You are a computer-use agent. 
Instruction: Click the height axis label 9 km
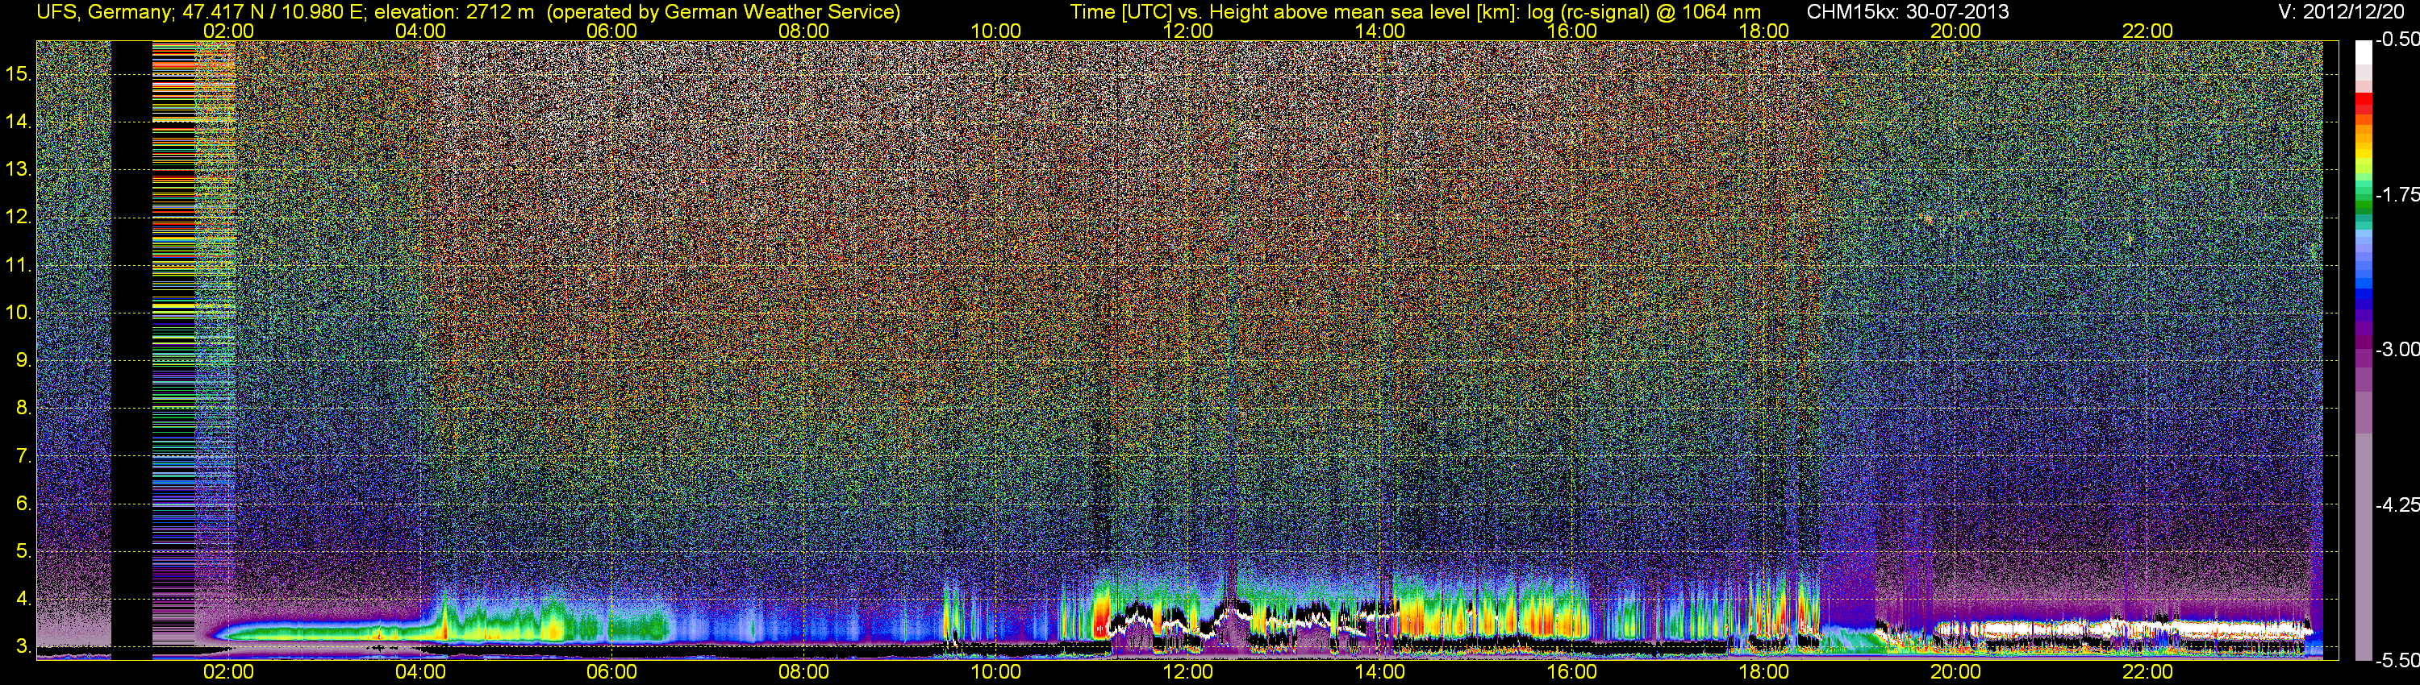[23, 360]
